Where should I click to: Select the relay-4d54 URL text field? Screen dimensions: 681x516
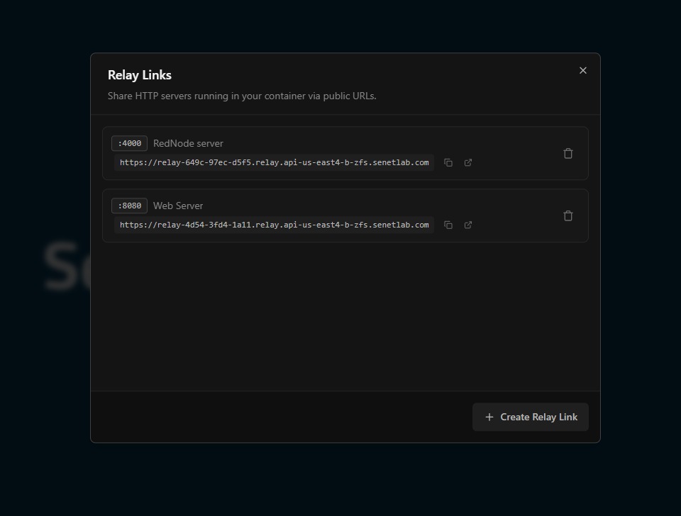(274, 225)
